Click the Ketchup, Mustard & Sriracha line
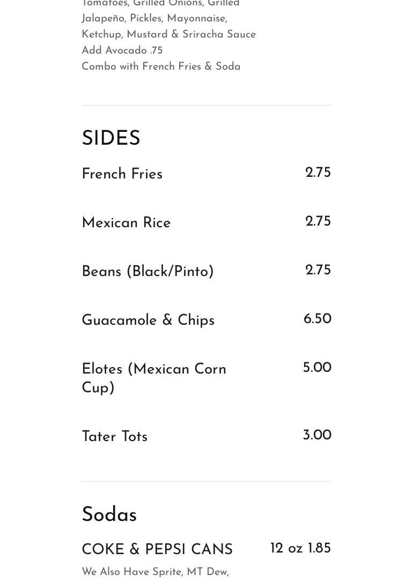 point(168,34)
